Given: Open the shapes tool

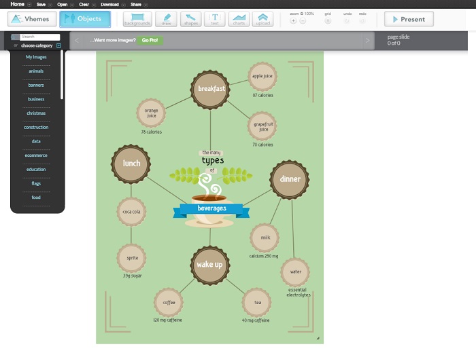Looking at the screenshot, I should point(190,19).
